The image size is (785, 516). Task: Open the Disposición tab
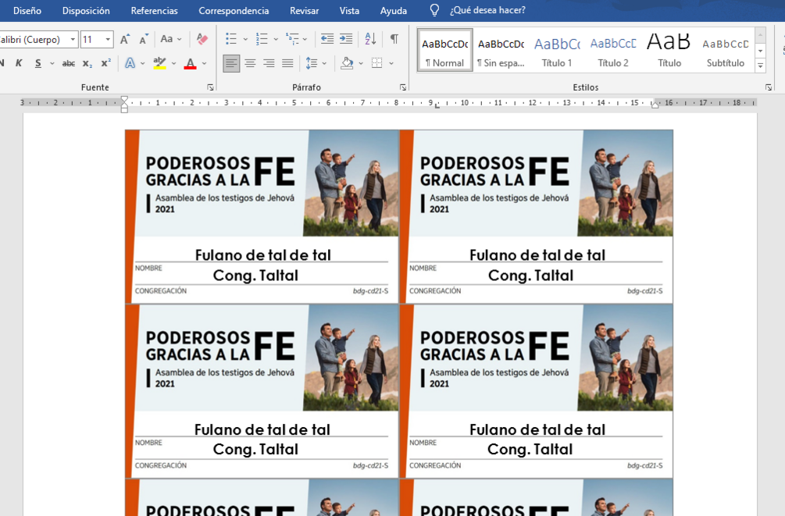tap(86, 10)
